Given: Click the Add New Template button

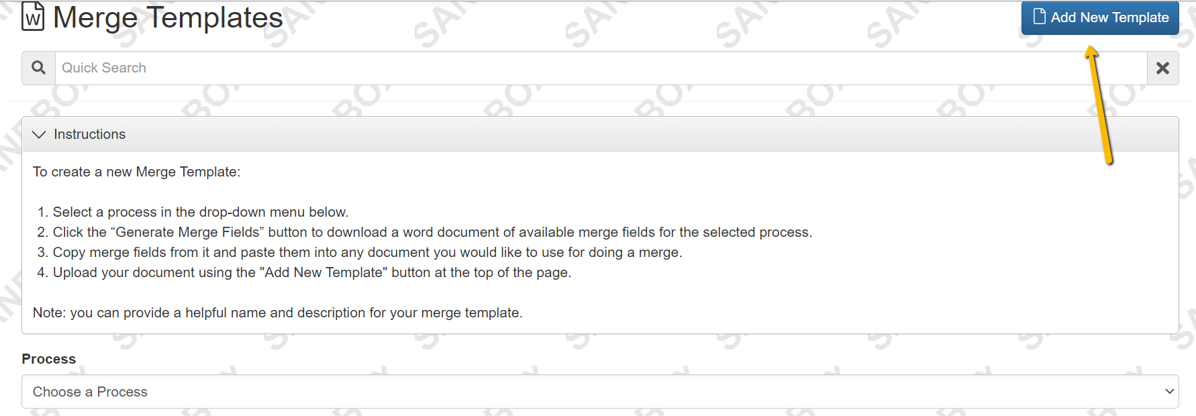Looking at the screenshot, I should pos(1099,18).
